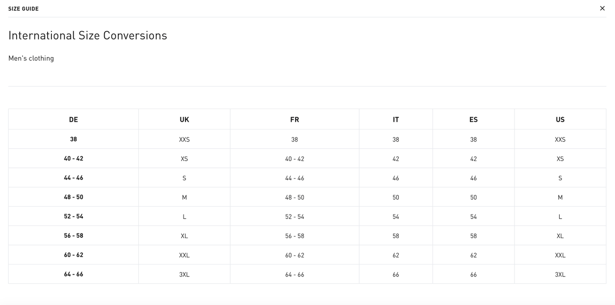Click the ES column header
Screen dimensions: 615x305
[473, 120]
